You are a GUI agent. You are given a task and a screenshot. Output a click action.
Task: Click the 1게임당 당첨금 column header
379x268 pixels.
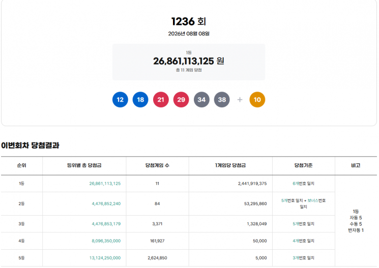230,165
